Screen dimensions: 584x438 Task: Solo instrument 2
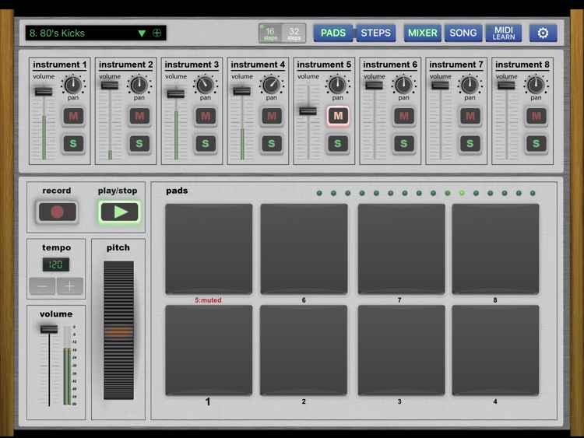point(139,144)
